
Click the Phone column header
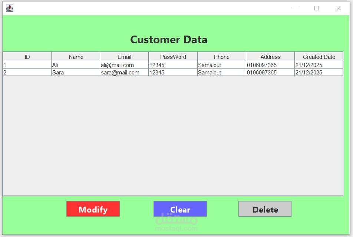coord(222,57)
